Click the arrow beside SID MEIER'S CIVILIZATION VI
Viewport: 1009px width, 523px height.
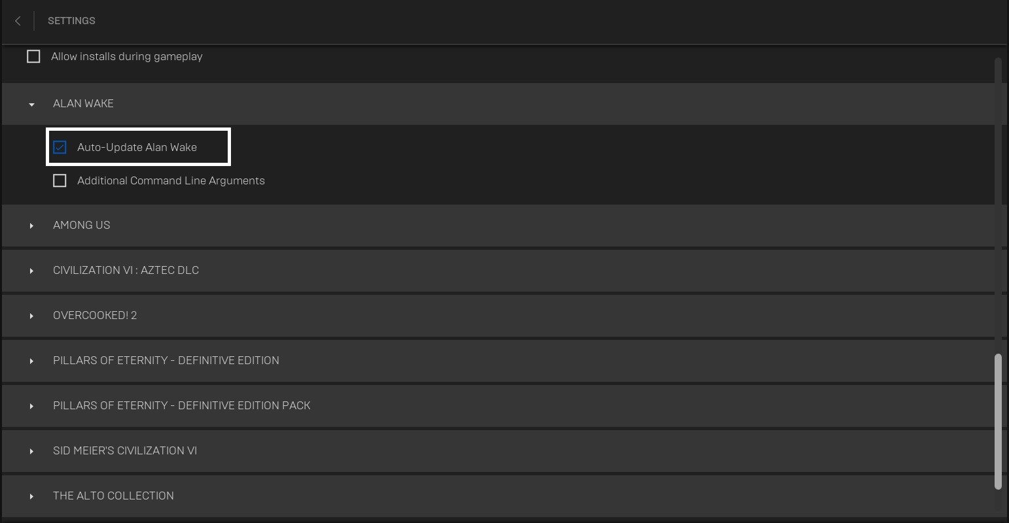tap(31, 450)
